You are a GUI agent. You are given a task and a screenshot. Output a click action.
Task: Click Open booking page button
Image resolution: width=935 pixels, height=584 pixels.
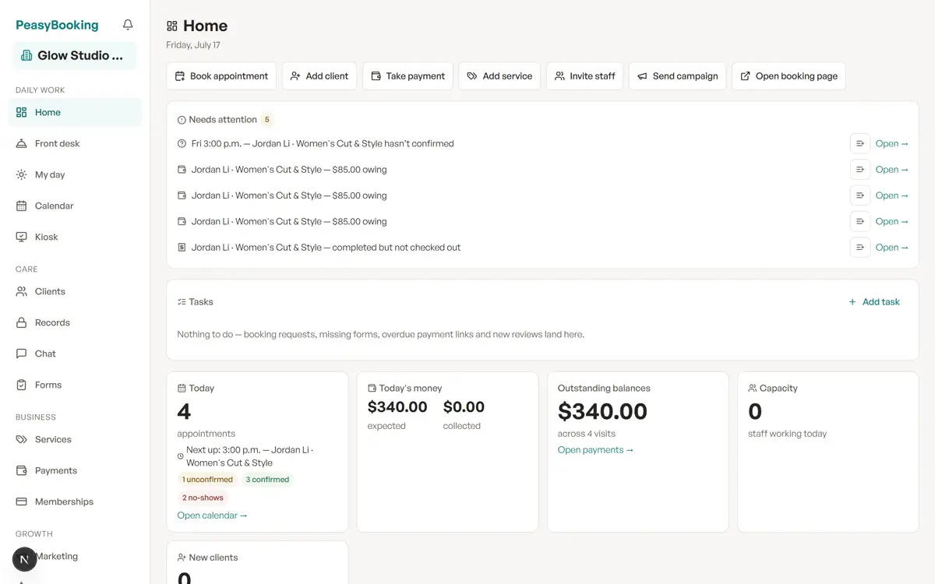[789, 76]
